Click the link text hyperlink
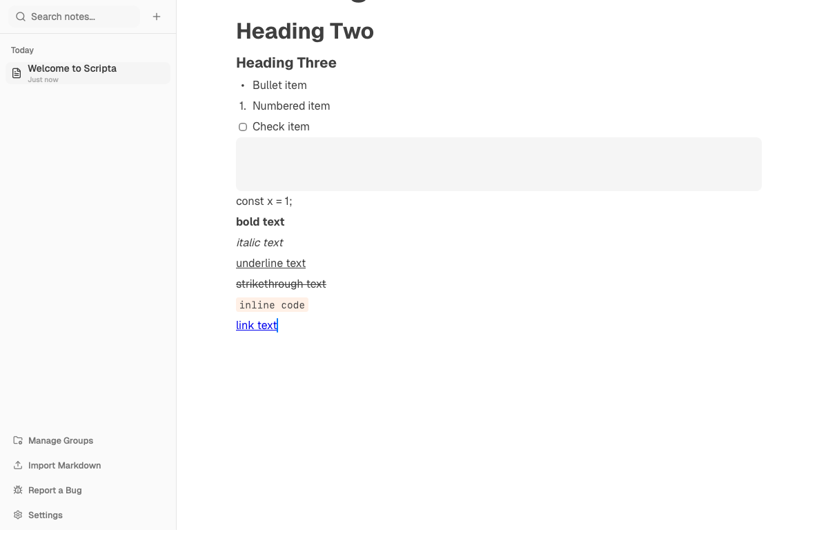This screenshot has width=828, height=552. [256, 325]
